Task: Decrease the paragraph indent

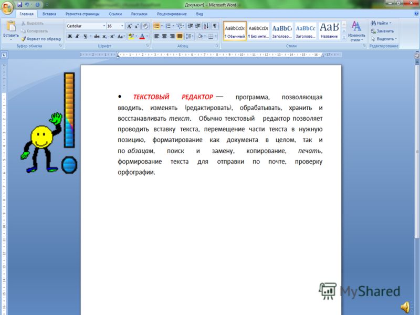Action: pos(191,26)
